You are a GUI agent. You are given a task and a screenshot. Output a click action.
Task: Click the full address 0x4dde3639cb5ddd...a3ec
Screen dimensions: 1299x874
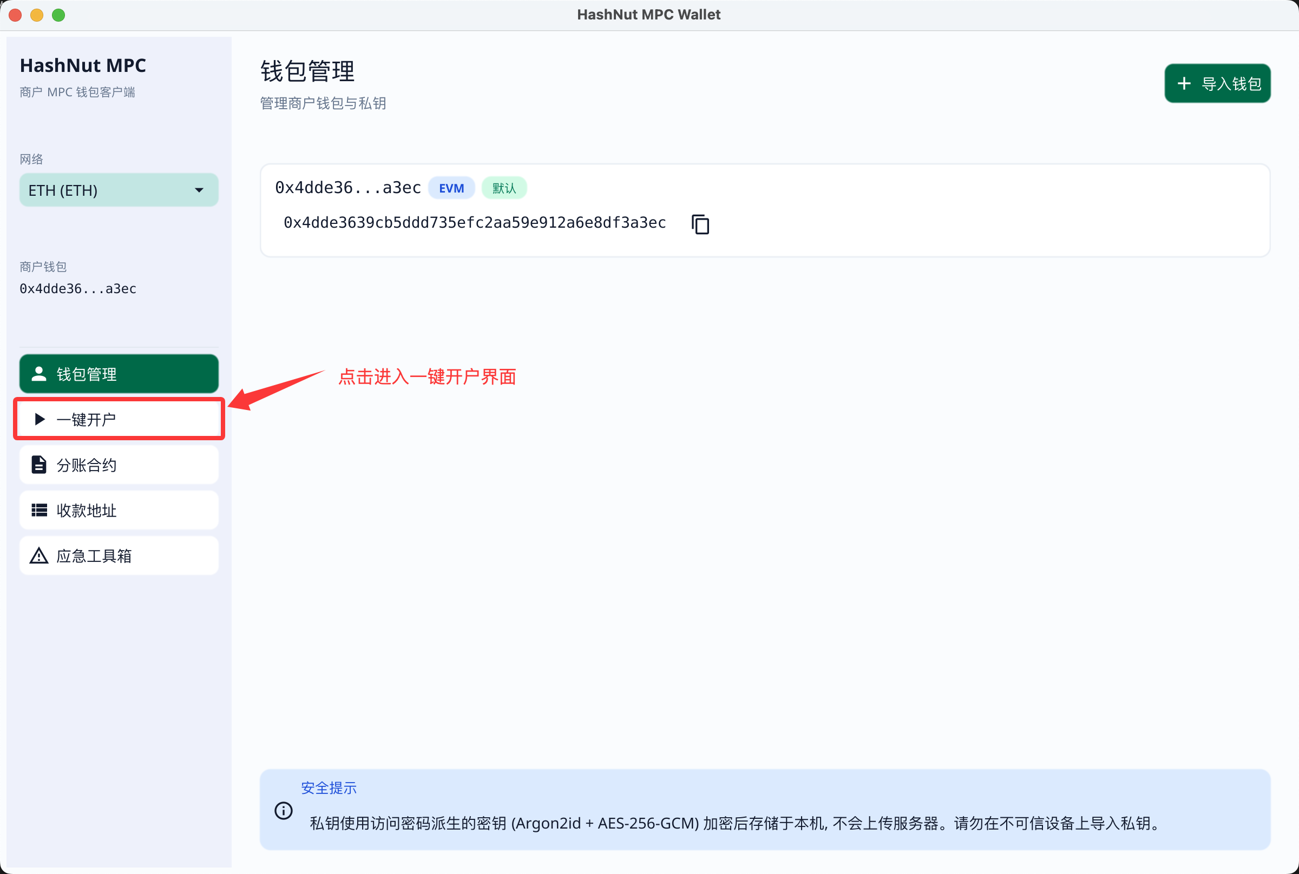pyautogui.click(x=475, y=223)
